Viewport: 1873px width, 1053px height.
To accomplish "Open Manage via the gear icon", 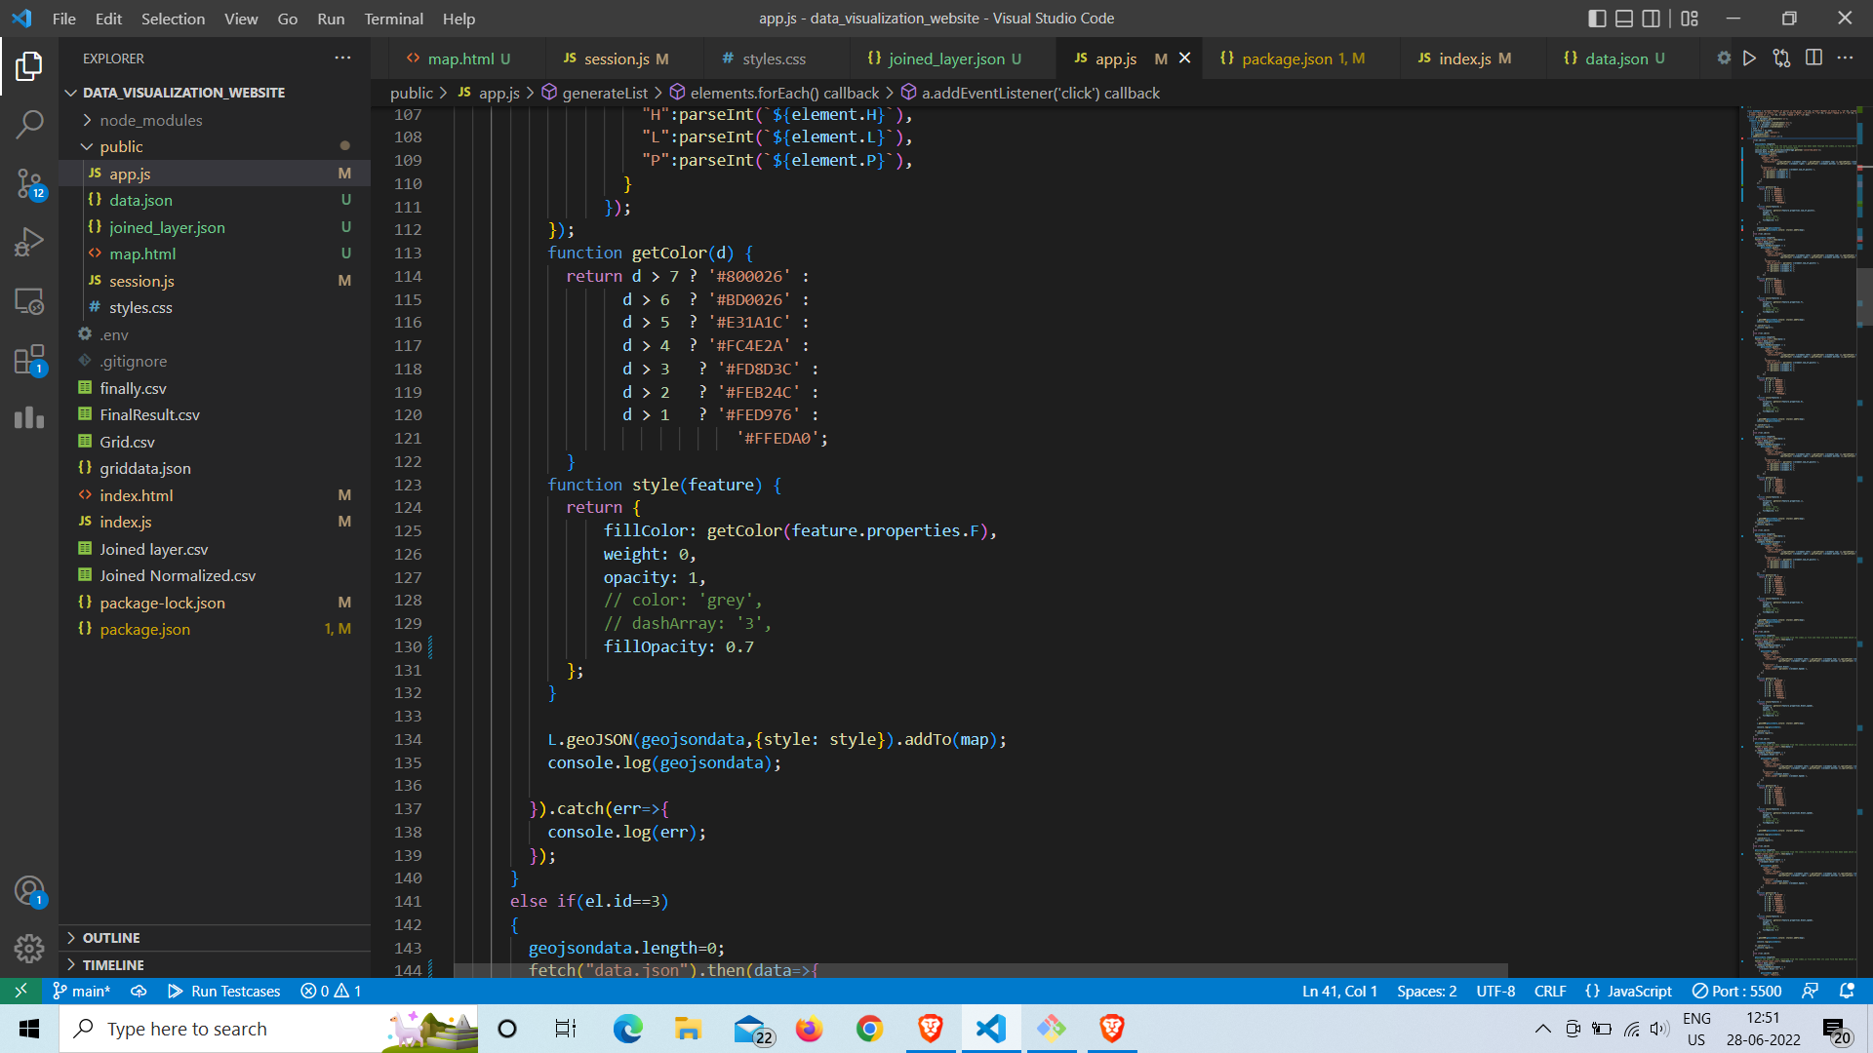I will click(29, 948).
